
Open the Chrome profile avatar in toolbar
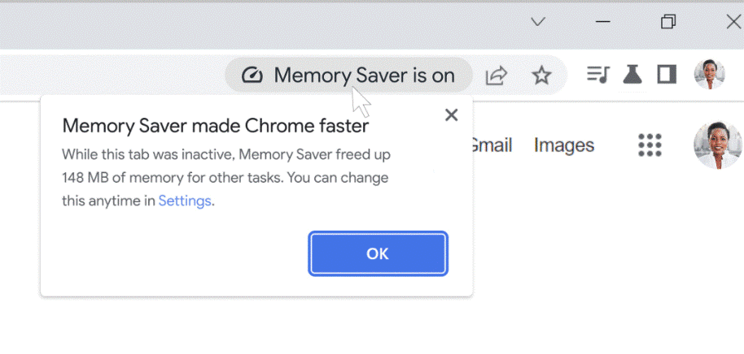pos(709,74)
